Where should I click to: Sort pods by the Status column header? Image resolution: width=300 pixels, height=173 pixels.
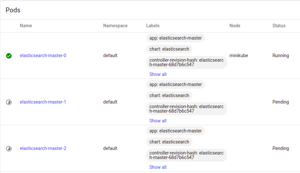[x=279, y=26]
